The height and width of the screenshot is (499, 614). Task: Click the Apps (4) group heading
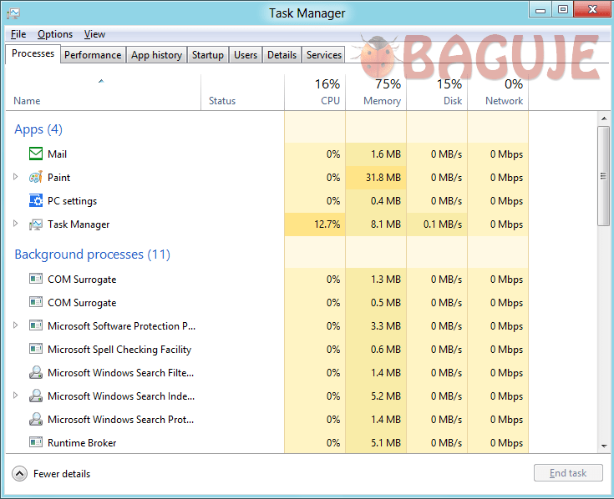click(38, 129)
